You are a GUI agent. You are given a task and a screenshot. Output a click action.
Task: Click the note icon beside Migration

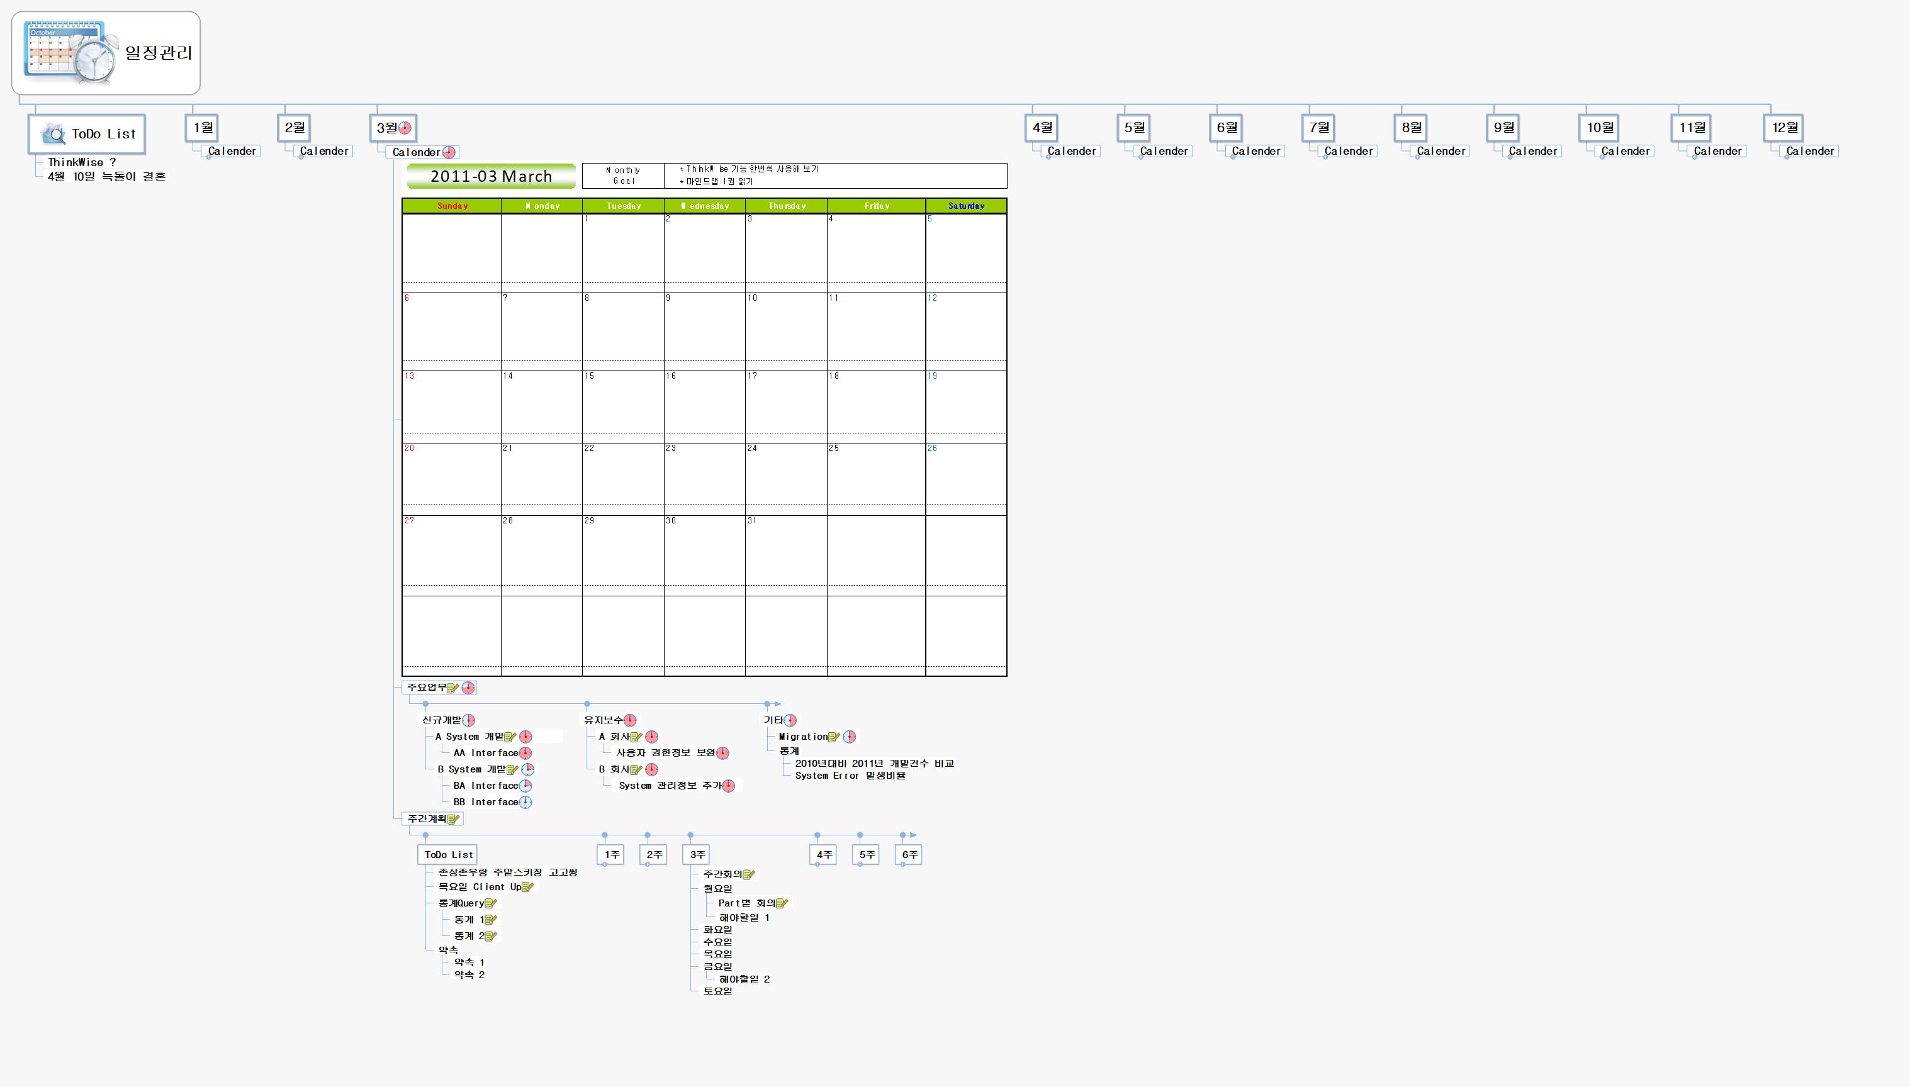click(x=834, y=737)
